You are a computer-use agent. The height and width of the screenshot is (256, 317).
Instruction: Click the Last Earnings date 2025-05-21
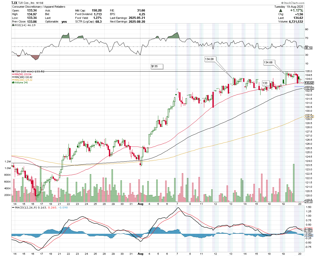pyautogui.click(x=137, y=18)
